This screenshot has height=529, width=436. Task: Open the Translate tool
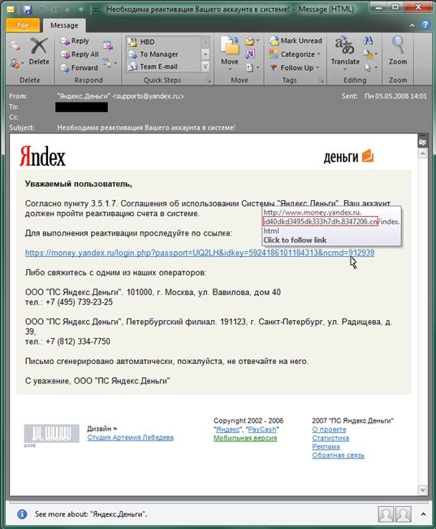(x=344, y=51)
